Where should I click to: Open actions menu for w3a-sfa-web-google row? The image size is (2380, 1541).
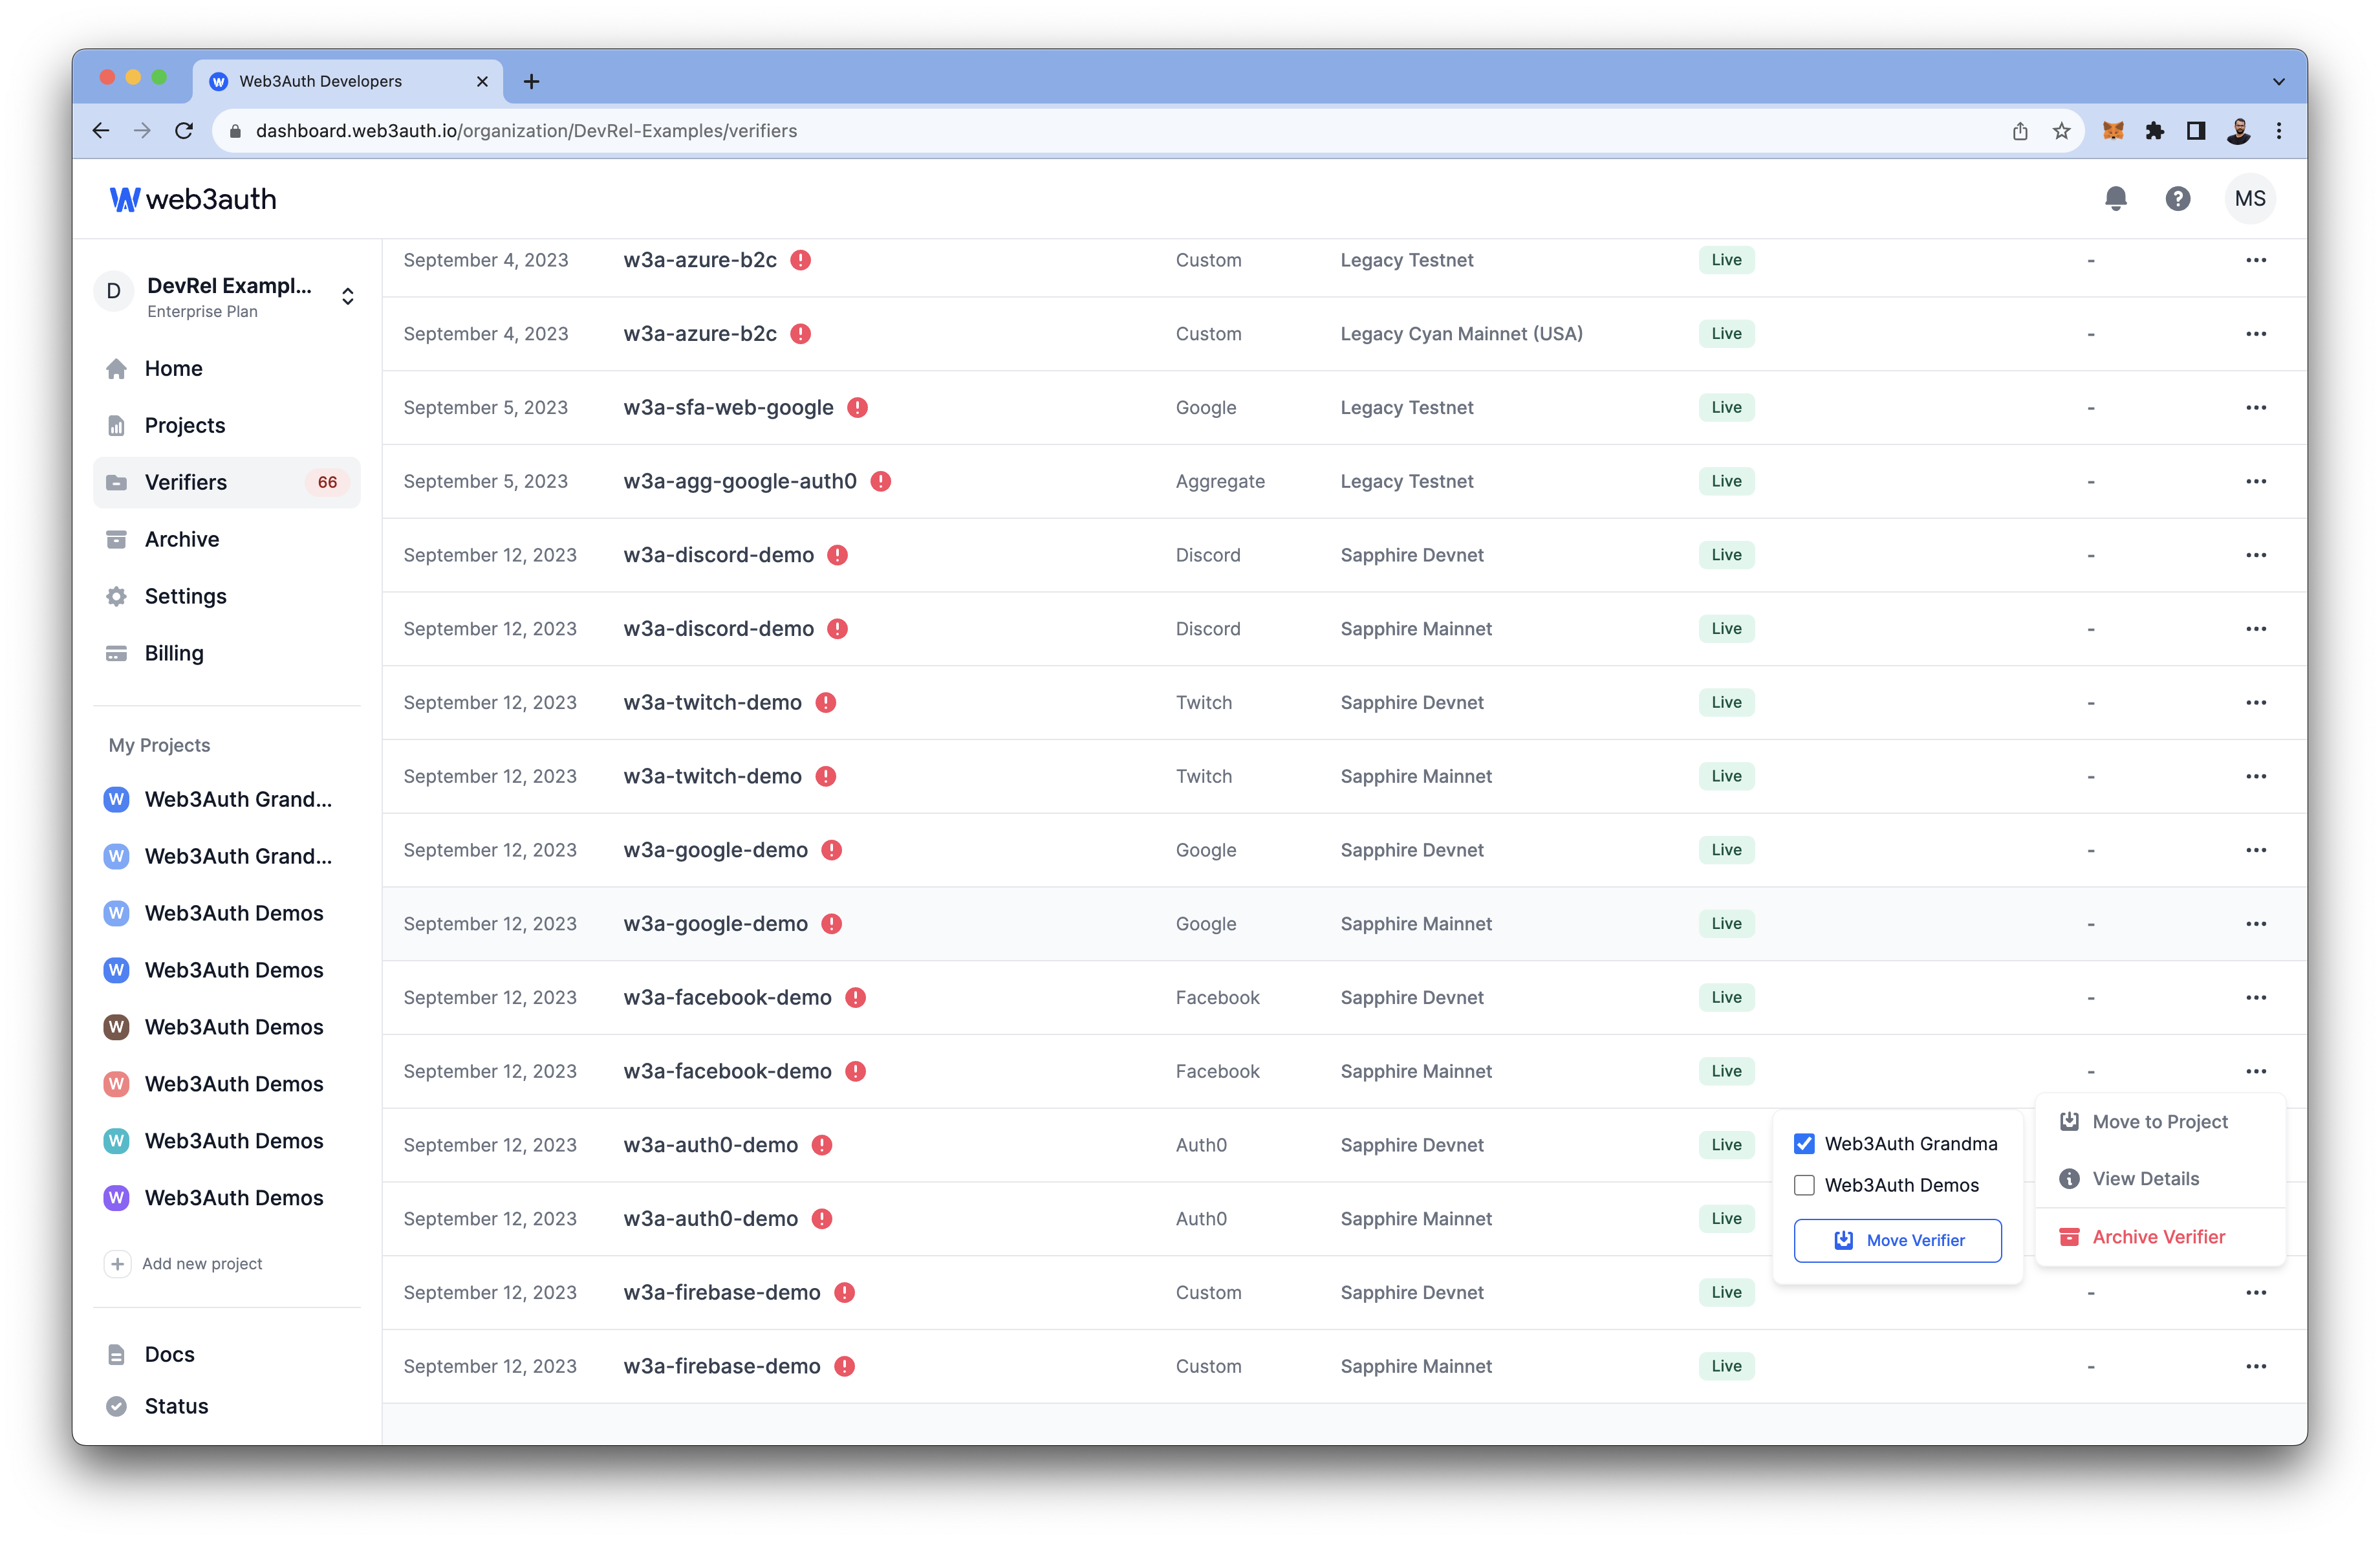[2256, 407]
